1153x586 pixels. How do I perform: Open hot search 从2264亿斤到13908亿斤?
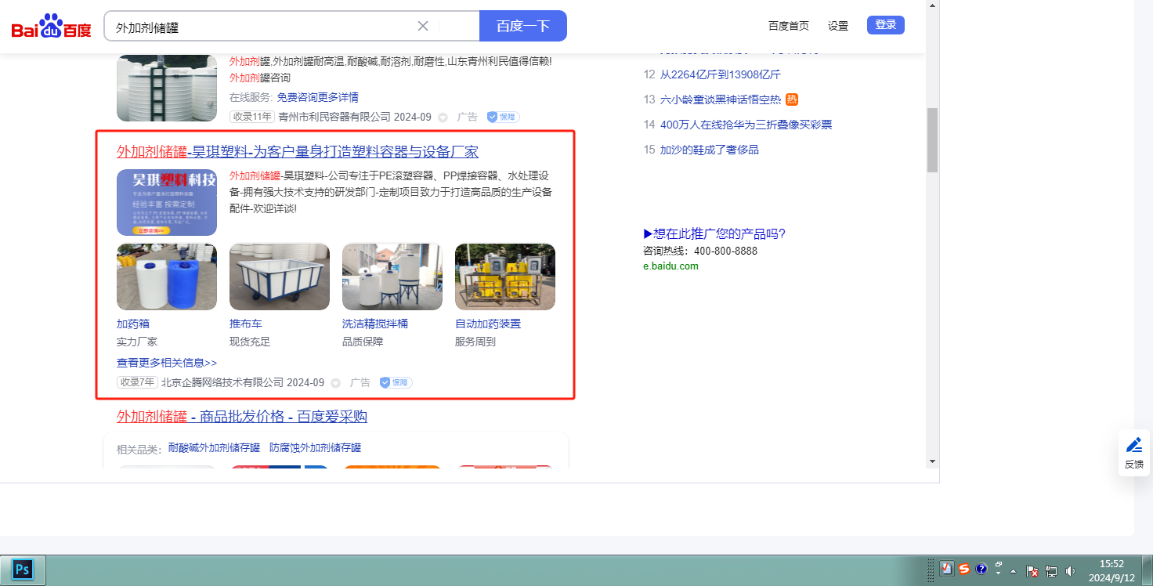coord(721,74)
